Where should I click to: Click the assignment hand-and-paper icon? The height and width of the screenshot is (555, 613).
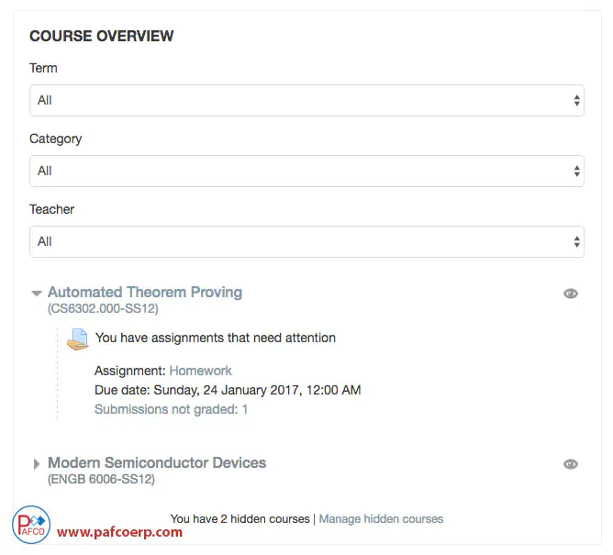[x=78, y=339]
